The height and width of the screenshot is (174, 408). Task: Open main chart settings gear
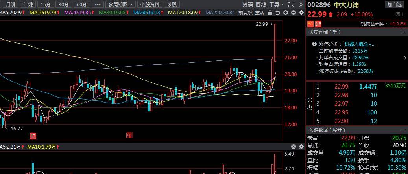(x=301, y=13)
